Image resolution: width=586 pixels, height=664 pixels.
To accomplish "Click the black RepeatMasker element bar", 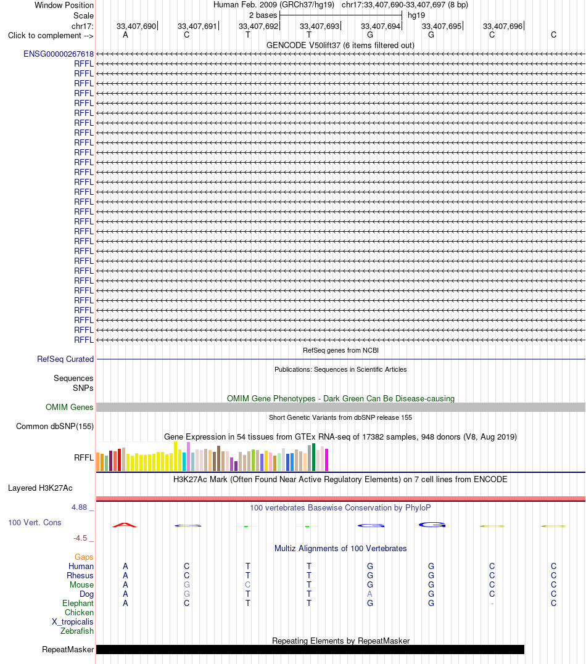I will click(x=310, y=650).
